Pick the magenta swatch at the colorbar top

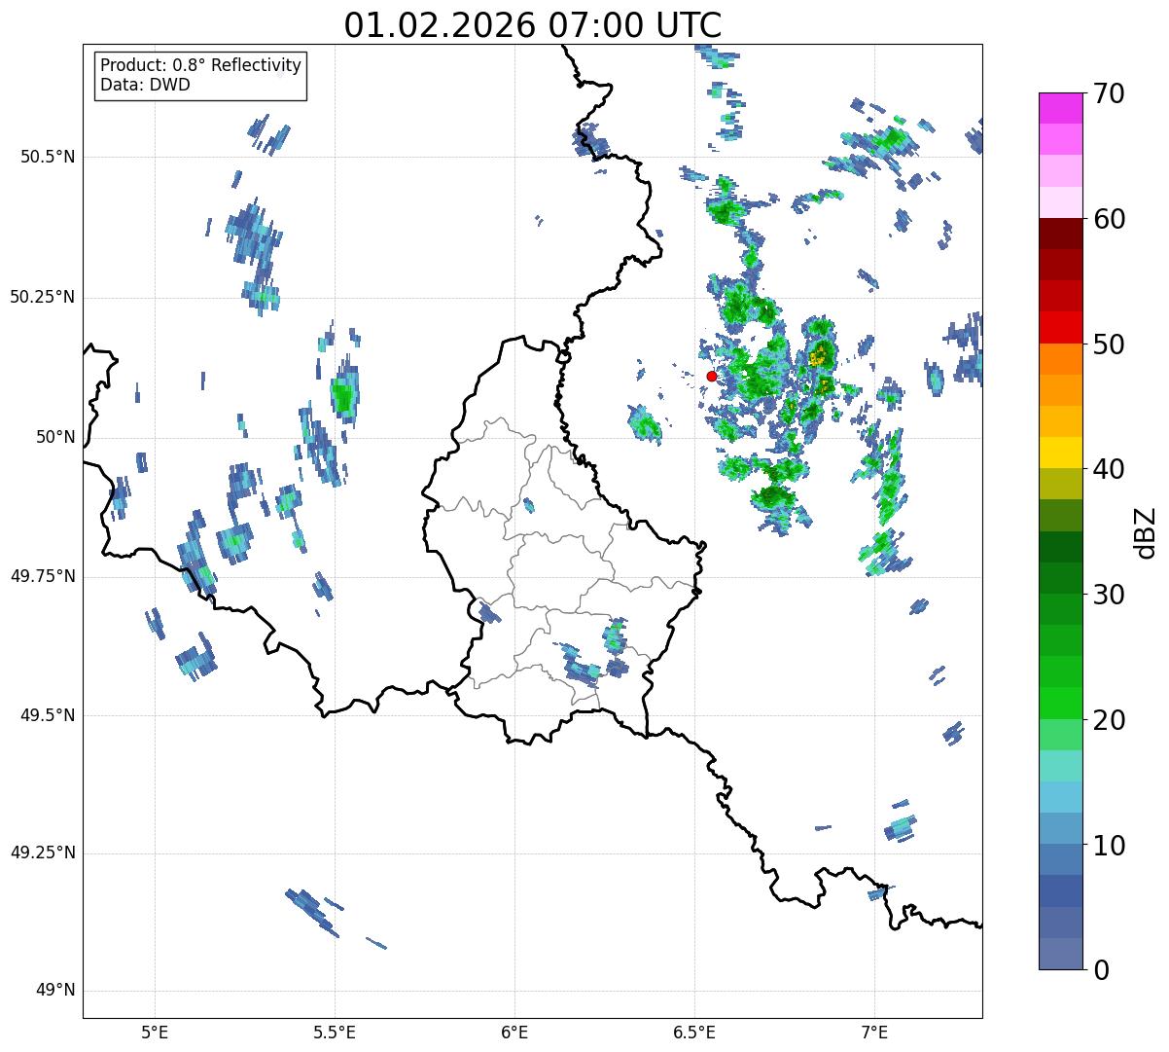click(x=1061, y=108)
